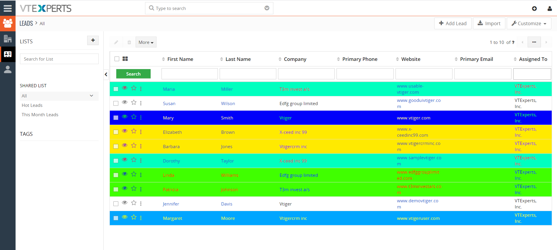
Task: Star the Dorothy Taylor lead
Action: [134, 160]
